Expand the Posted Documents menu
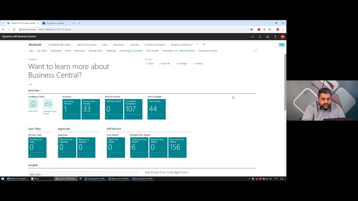358x201 pixels. click(156, 45)
